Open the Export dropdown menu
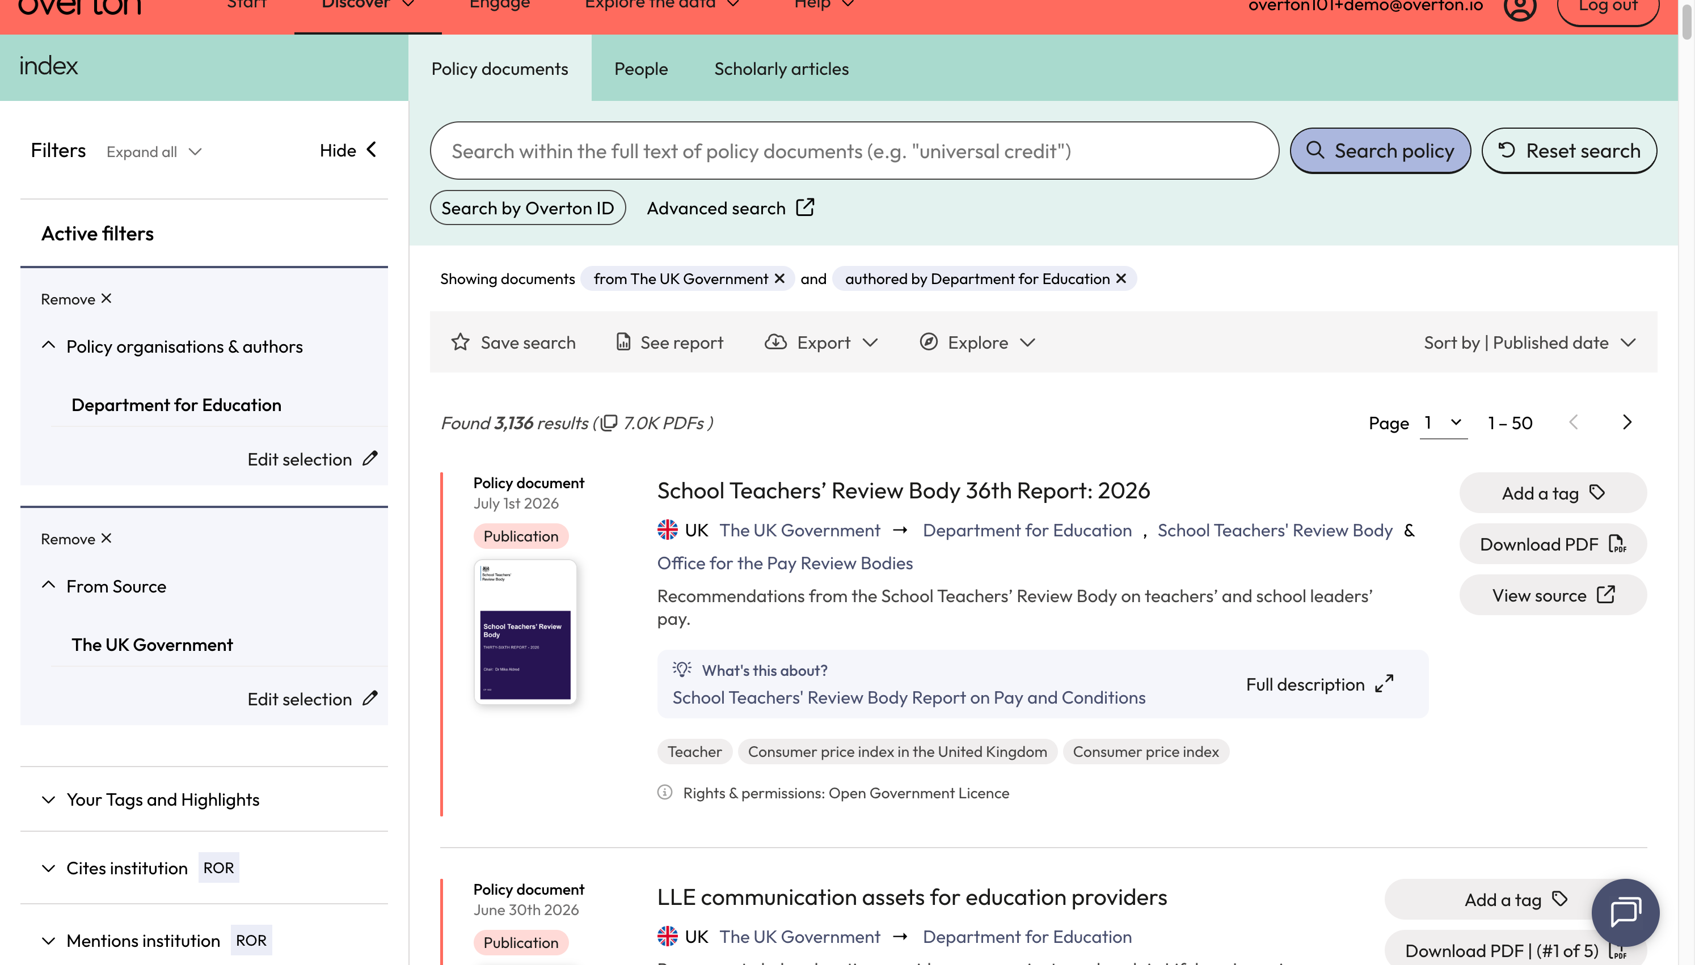 click(x=821, y=342)
